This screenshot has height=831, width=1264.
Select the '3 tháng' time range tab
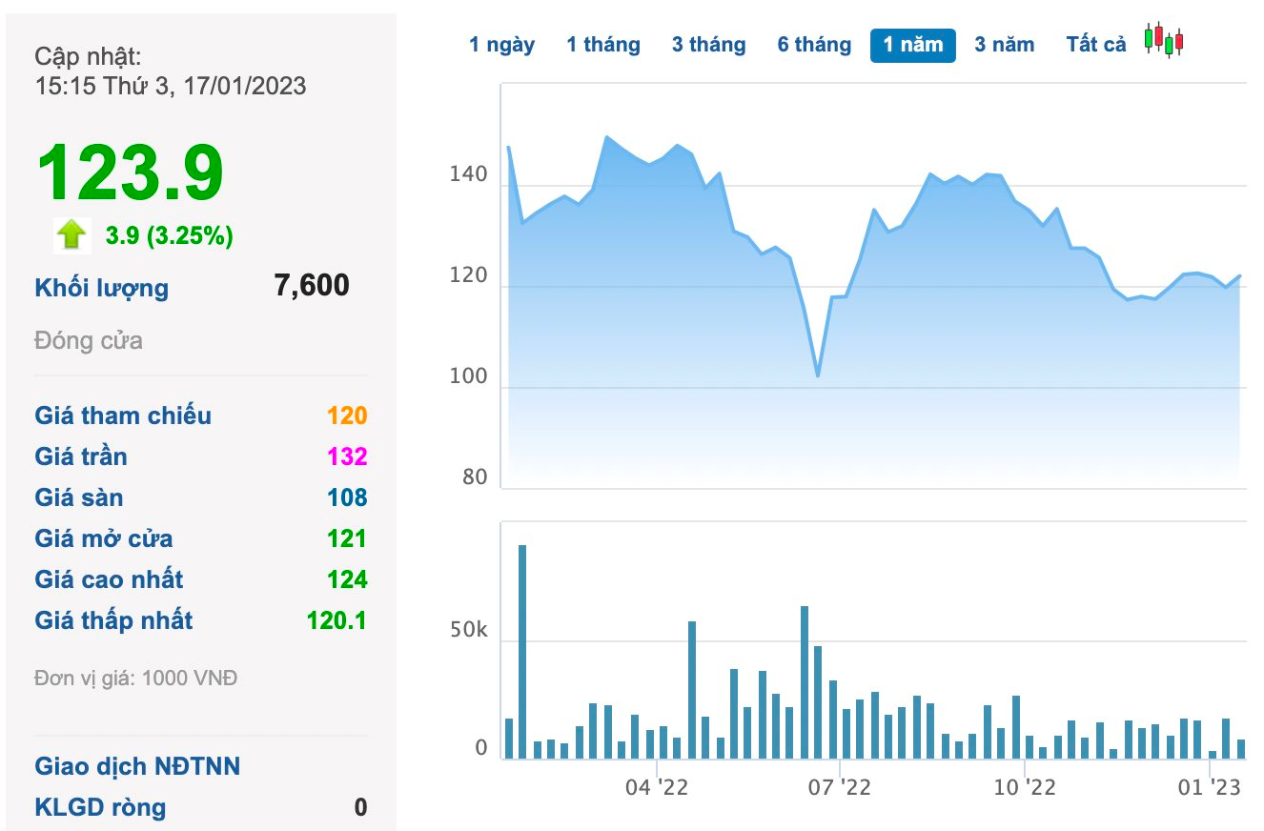708,45
